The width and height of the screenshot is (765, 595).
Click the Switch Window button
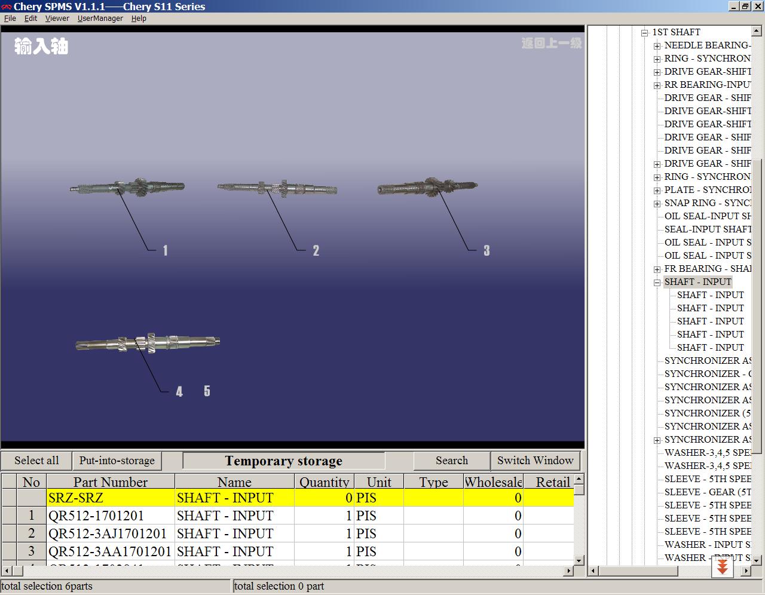[535, 461]
